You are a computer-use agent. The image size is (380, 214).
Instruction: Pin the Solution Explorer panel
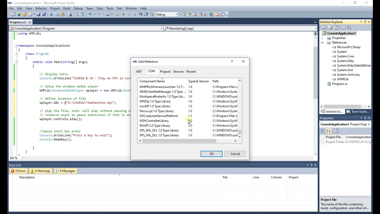click(x=365, y=22)
